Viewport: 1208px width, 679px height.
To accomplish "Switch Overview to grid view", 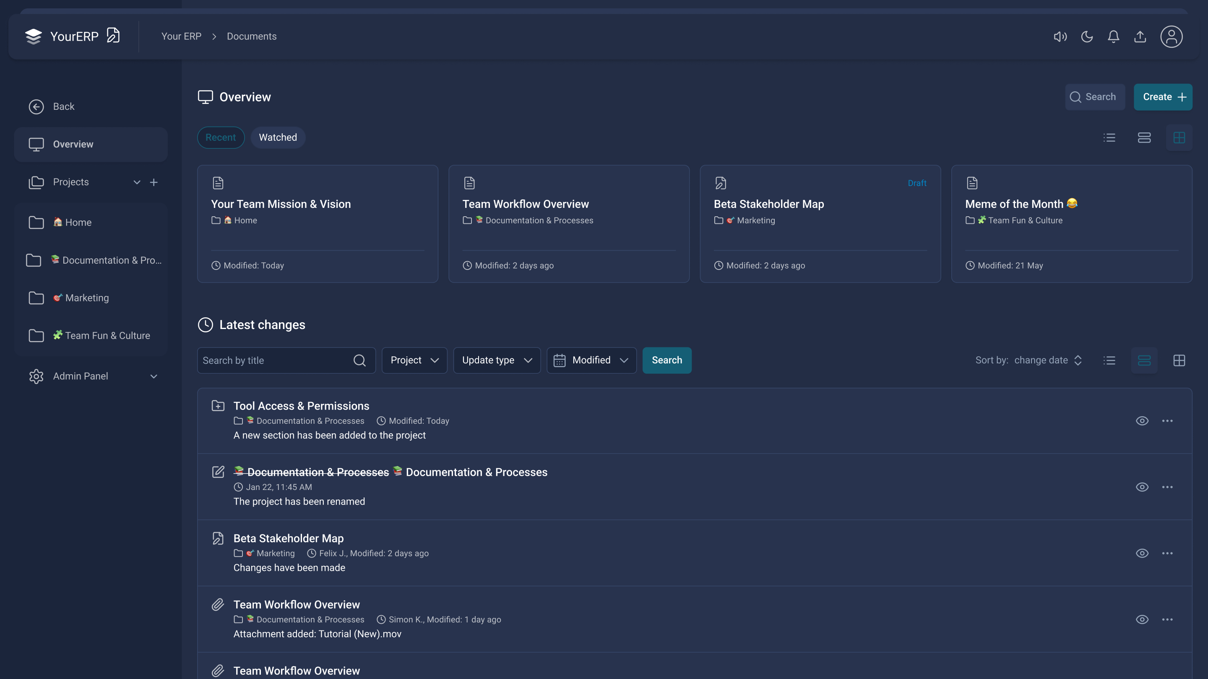I will (1179, 138).
